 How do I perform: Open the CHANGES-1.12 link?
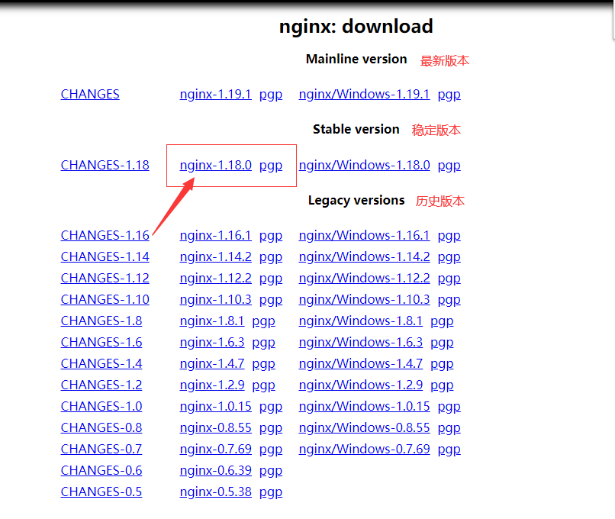tap(105, 278)
